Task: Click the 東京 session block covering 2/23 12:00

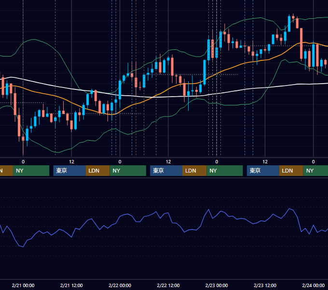Action: point(263,171)
